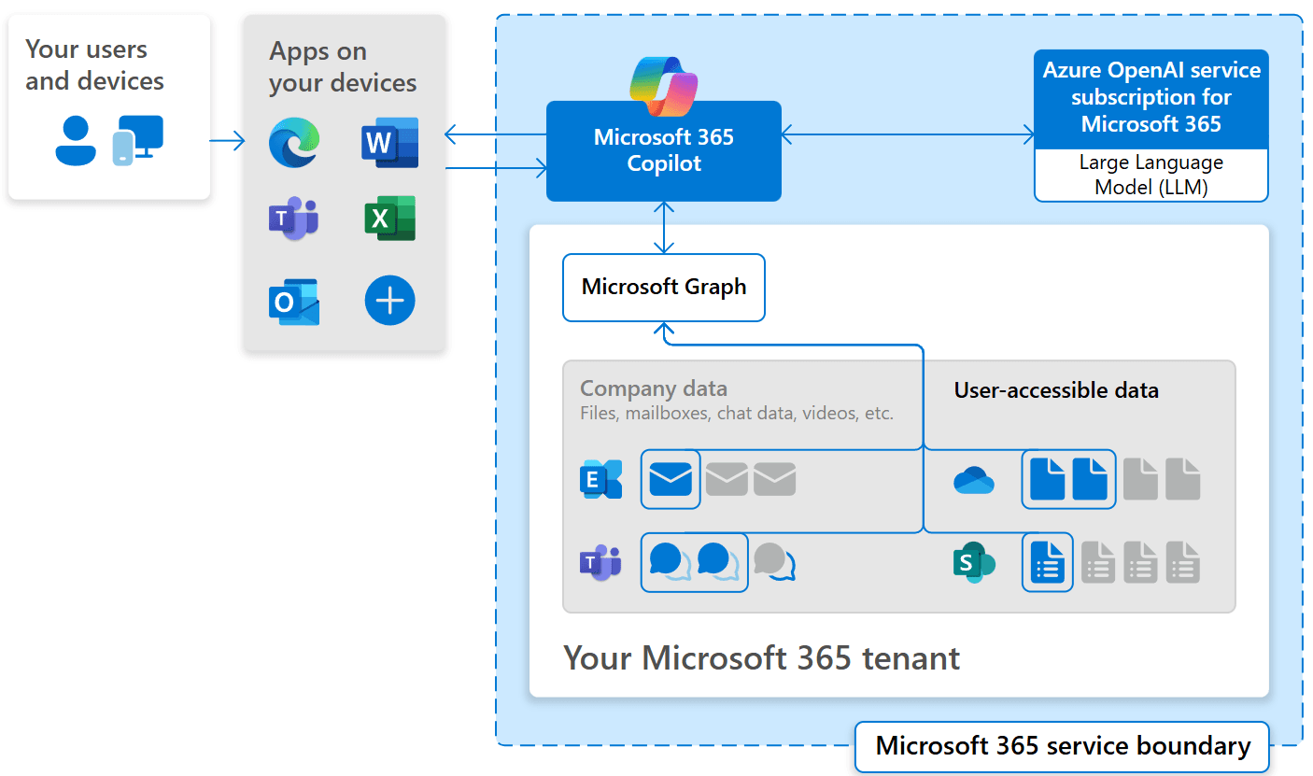Click the Company data section header
The height and width of the screenshot is (776, 1313).
point(653,388)
